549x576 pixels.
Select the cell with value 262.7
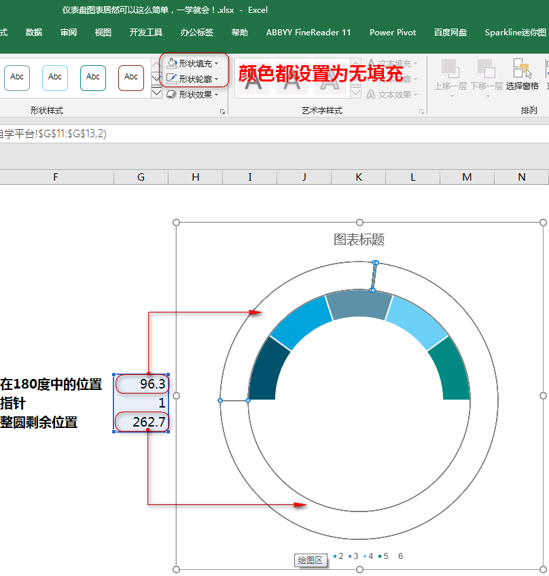point(141,422)
